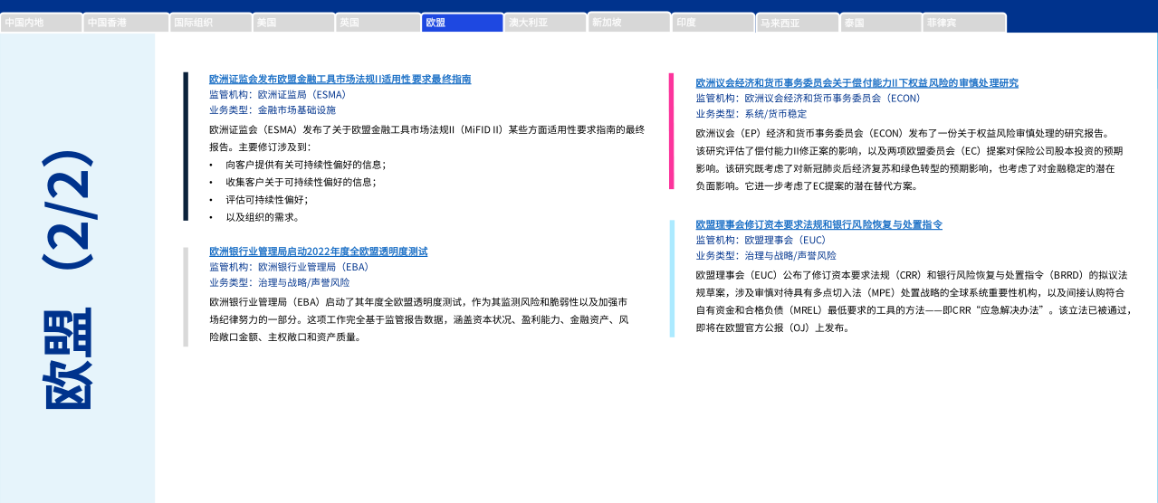Select the 国际组织 tab

pos(210,23)
